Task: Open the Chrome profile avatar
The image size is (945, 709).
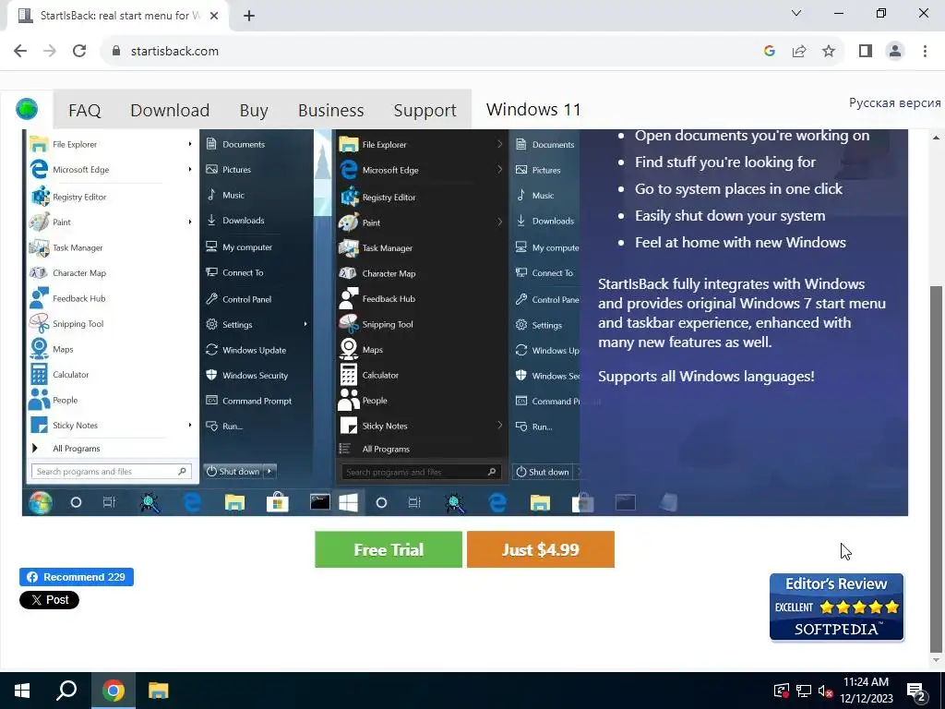Action: click(x=895, y=52)
